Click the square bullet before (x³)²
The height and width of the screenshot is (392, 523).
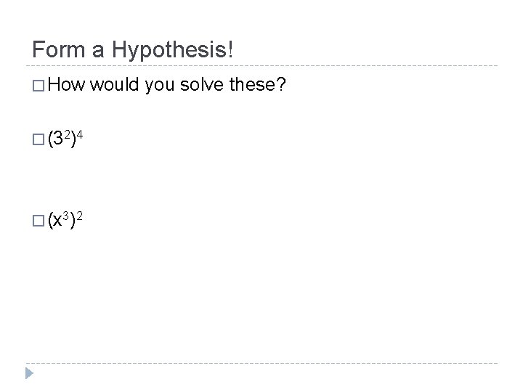(38, 219)
